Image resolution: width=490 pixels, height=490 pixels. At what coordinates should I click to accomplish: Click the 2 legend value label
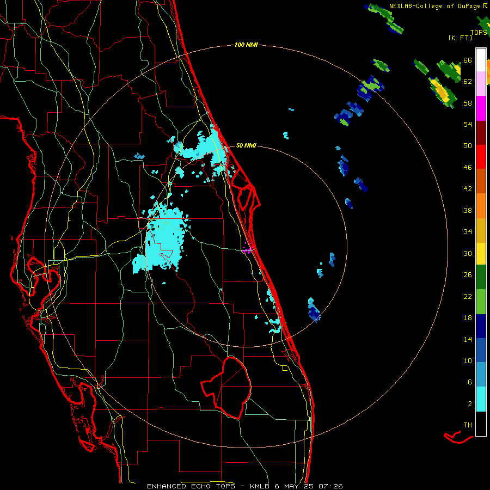[x=470, y=404]
